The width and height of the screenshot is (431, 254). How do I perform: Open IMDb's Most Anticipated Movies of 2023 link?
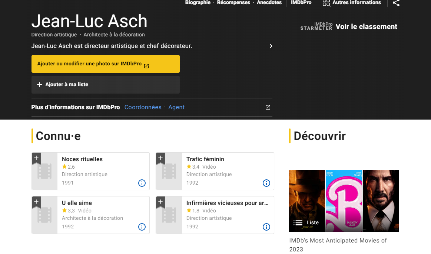(338, 245)
